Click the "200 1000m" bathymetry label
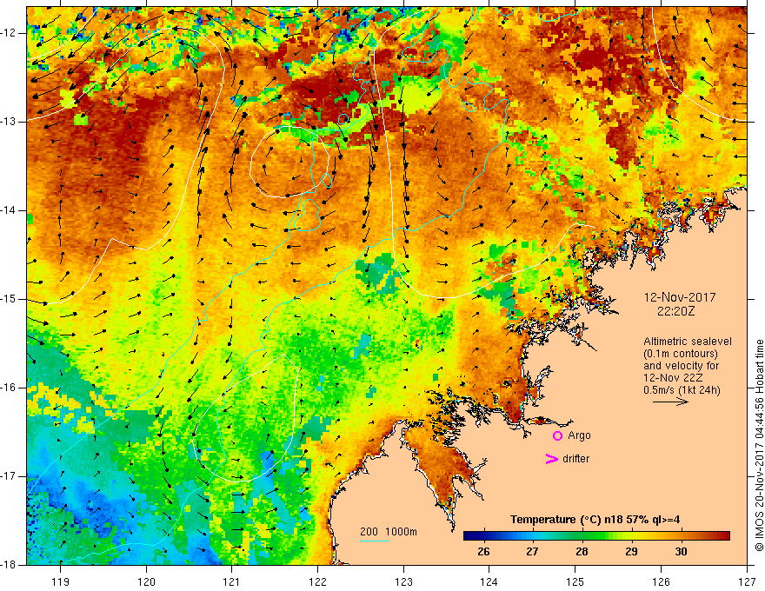Image resolution: width=765 pixels, height=591 pixels. pos(389,532)
